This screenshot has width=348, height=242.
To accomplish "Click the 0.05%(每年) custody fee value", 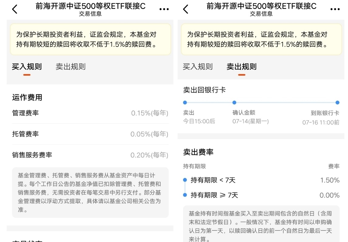I will click(149, 134).
